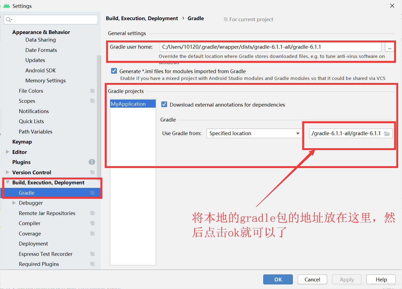
Task: Toggle Download external annotations for dependencies checkbox
Action: click(x=164, y=104)
